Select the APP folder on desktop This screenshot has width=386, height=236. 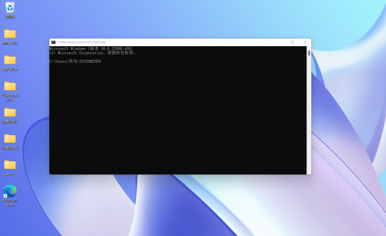click(x=10, y=168)
